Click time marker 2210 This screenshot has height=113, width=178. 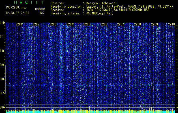(x=171, y=24)
